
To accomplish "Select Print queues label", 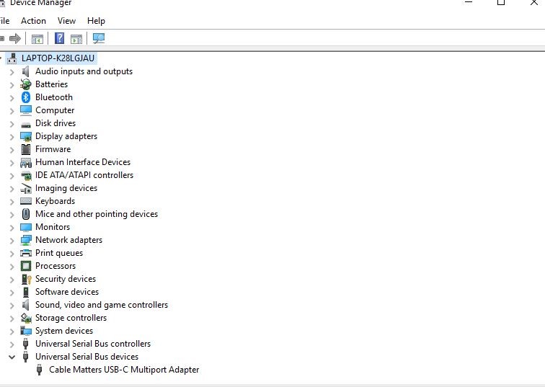I will tap(58, 253).
